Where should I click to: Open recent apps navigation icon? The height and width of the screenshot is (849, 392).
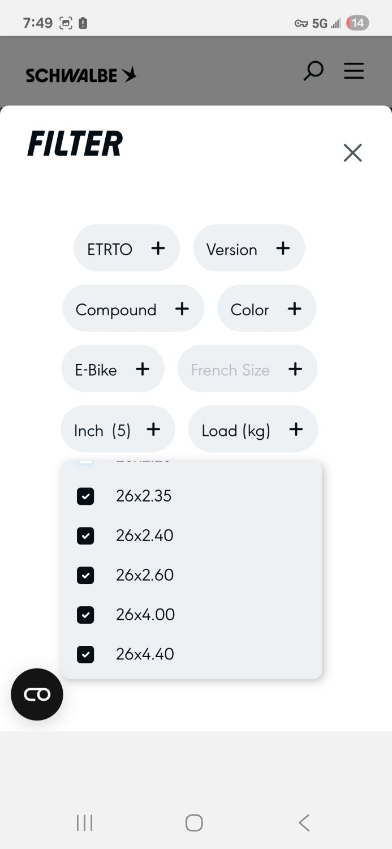(84, 822)
